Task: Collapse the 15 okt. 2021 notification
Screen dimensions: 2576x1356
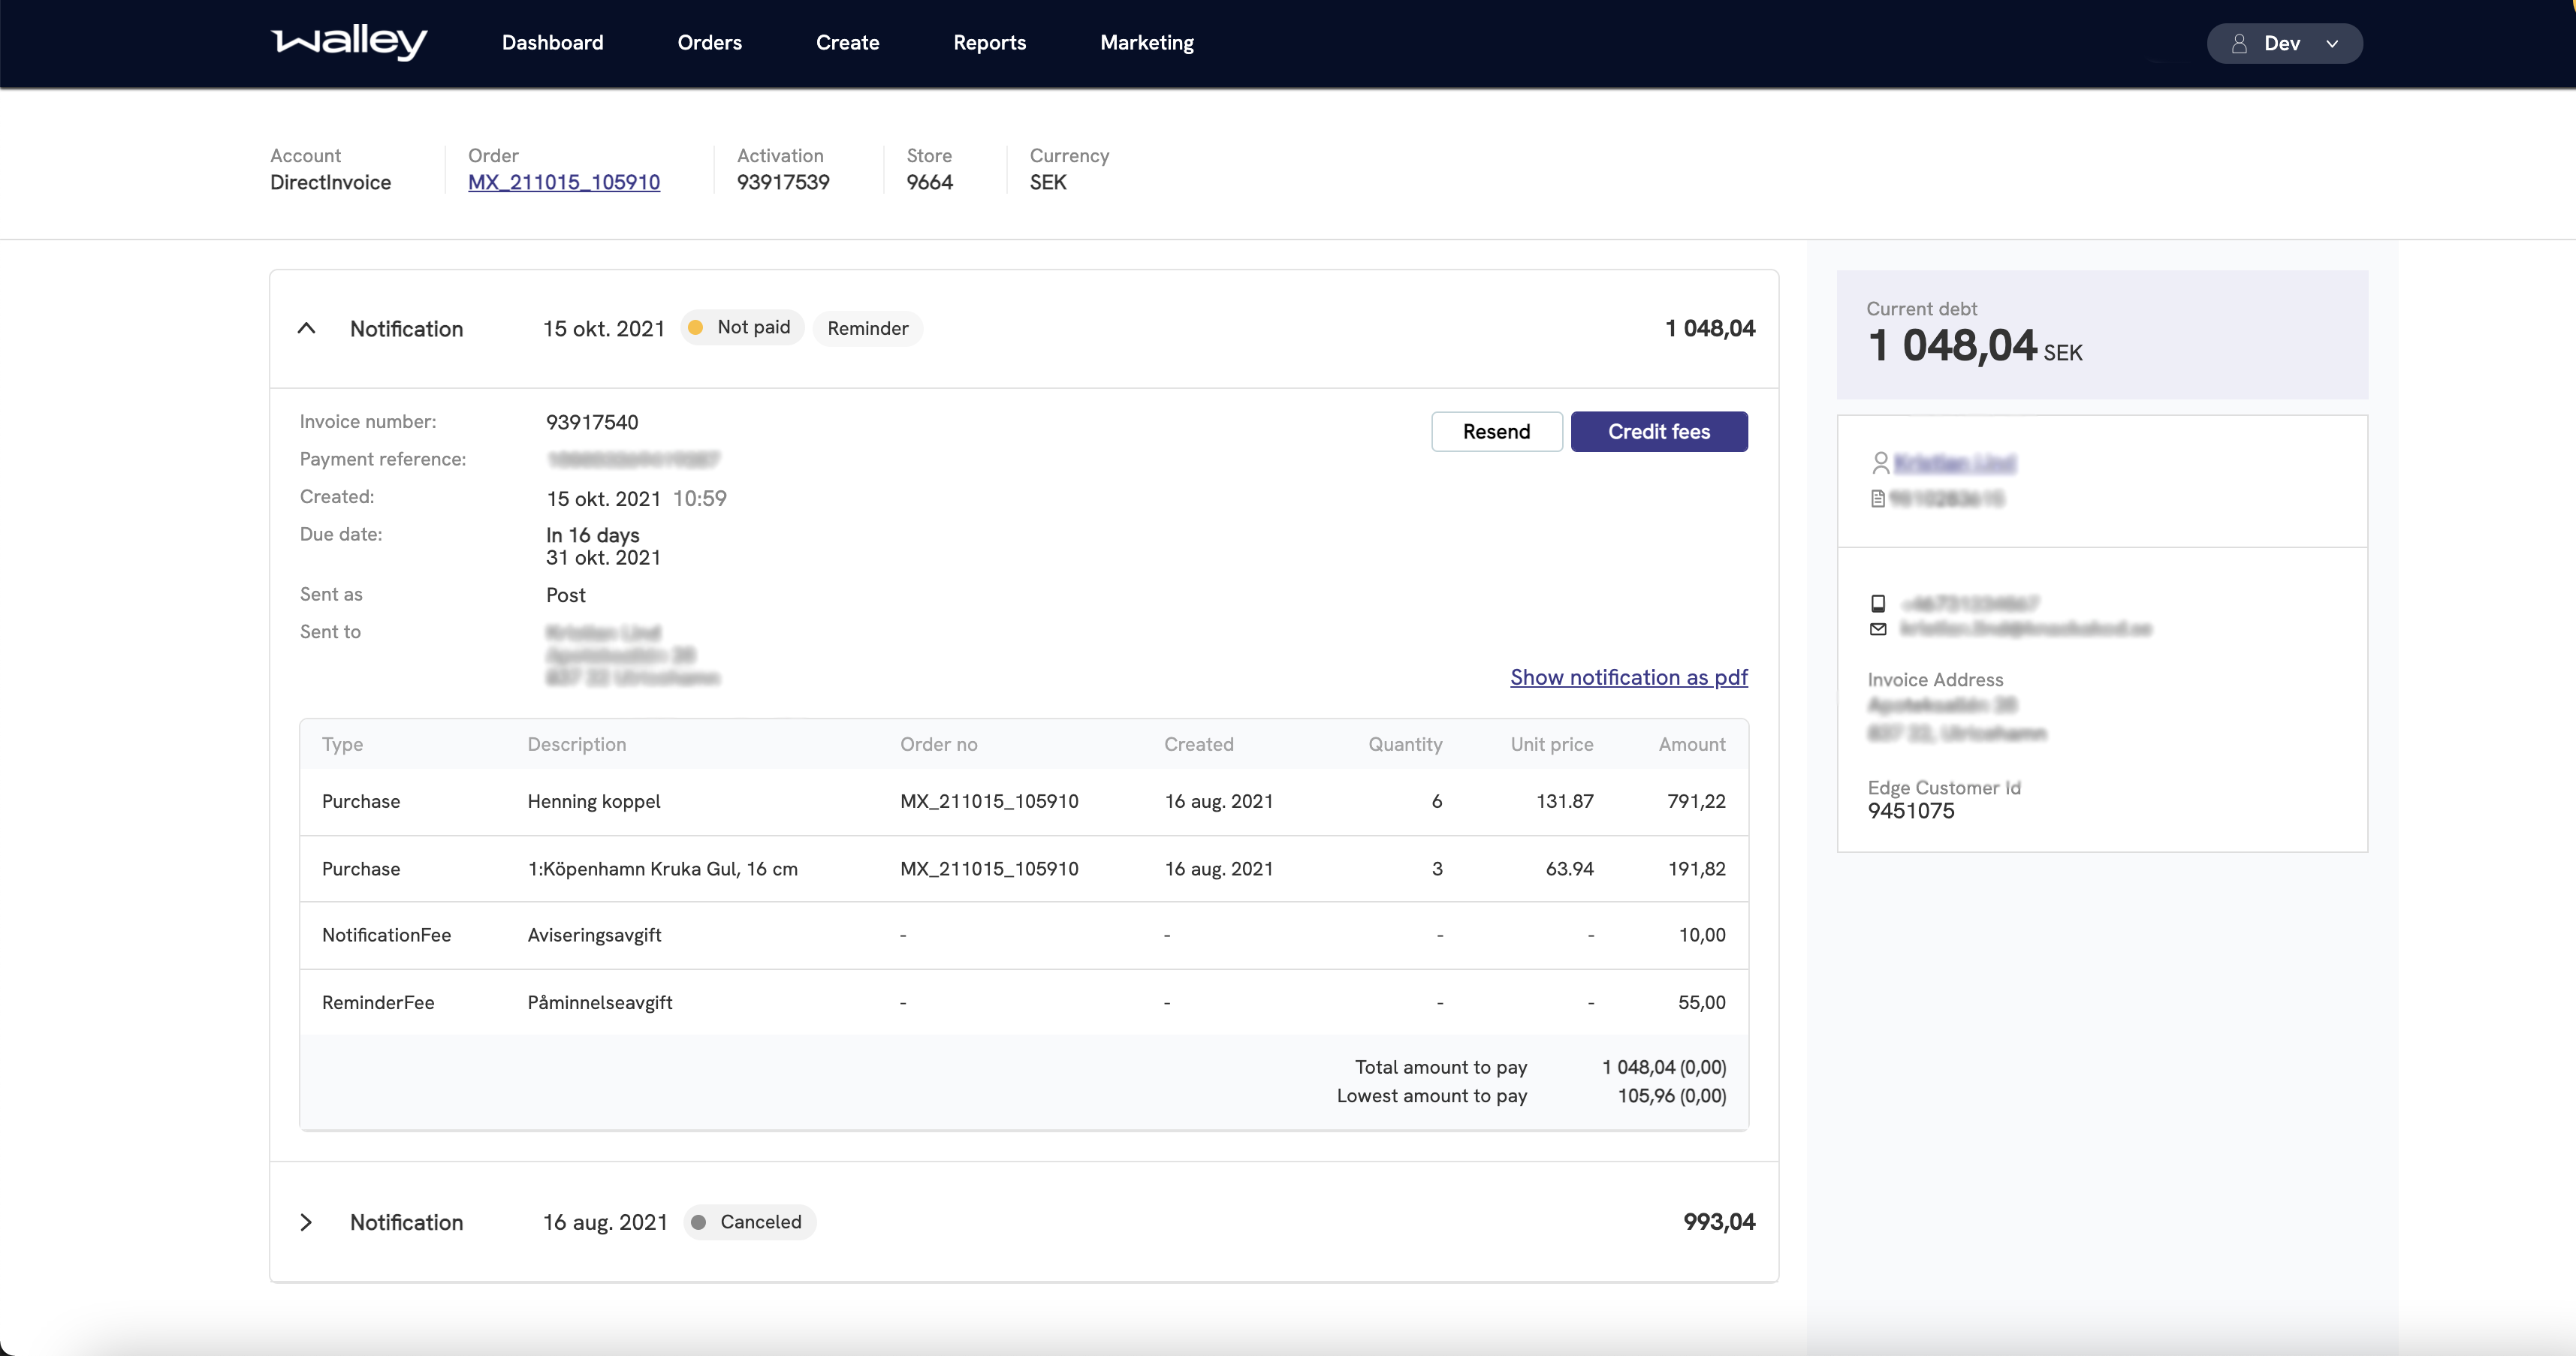Action: [x=307, y=328]
